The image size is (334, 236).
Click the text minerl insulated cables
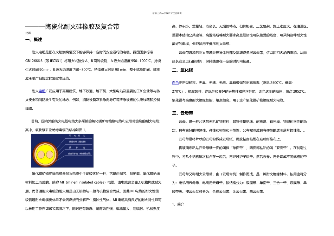click(86, 182)
